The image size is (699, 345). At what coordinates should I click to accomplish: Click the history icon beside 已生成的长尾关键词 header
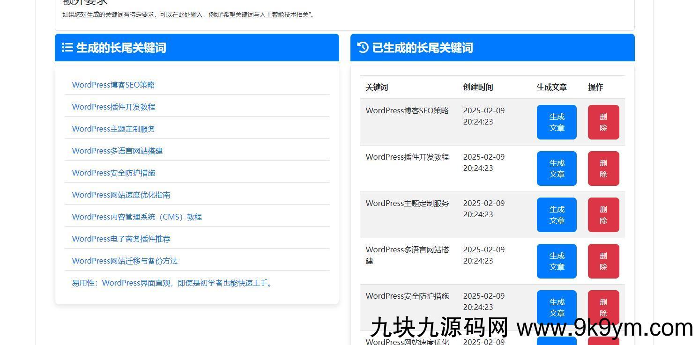[x=363, y=47]
